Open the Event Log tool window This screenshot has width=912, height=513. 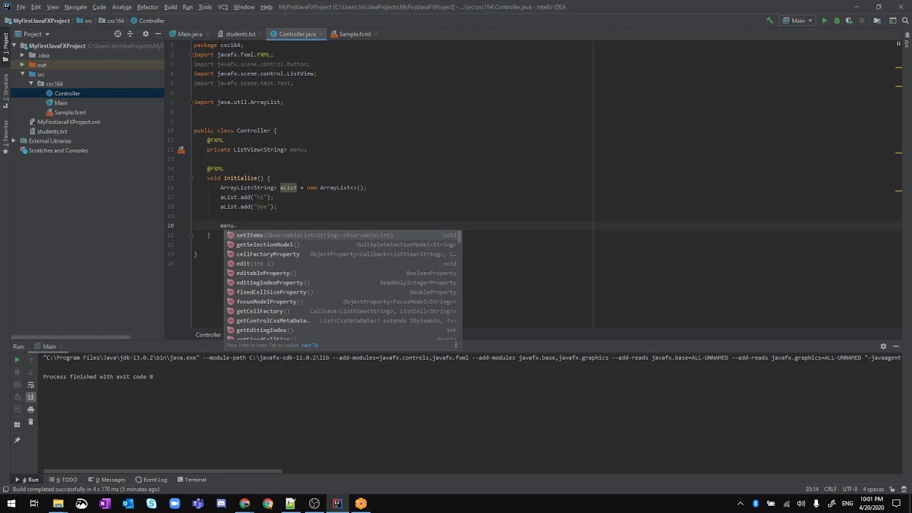(x=151, y=480)
